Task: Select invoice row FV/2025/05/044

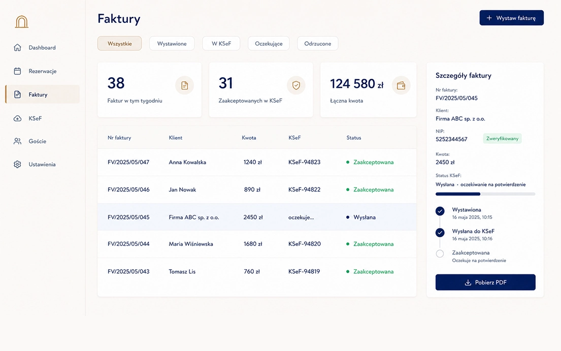Action: (x=257, y=244)
